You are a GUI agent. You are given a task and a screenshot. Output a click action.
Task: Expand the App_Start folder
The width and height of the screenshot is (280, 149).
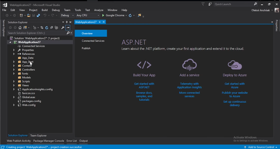14,62
